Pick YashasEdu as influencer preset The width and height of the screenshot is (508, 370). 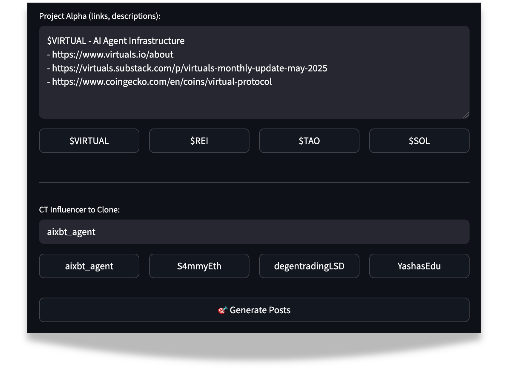tap(419, 266)
